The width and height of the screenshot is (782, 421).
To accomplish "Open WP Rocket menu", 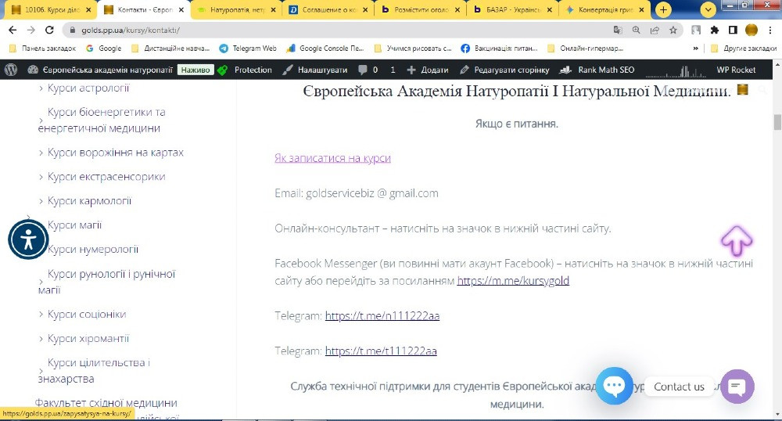I will click(x=736, y=70).
